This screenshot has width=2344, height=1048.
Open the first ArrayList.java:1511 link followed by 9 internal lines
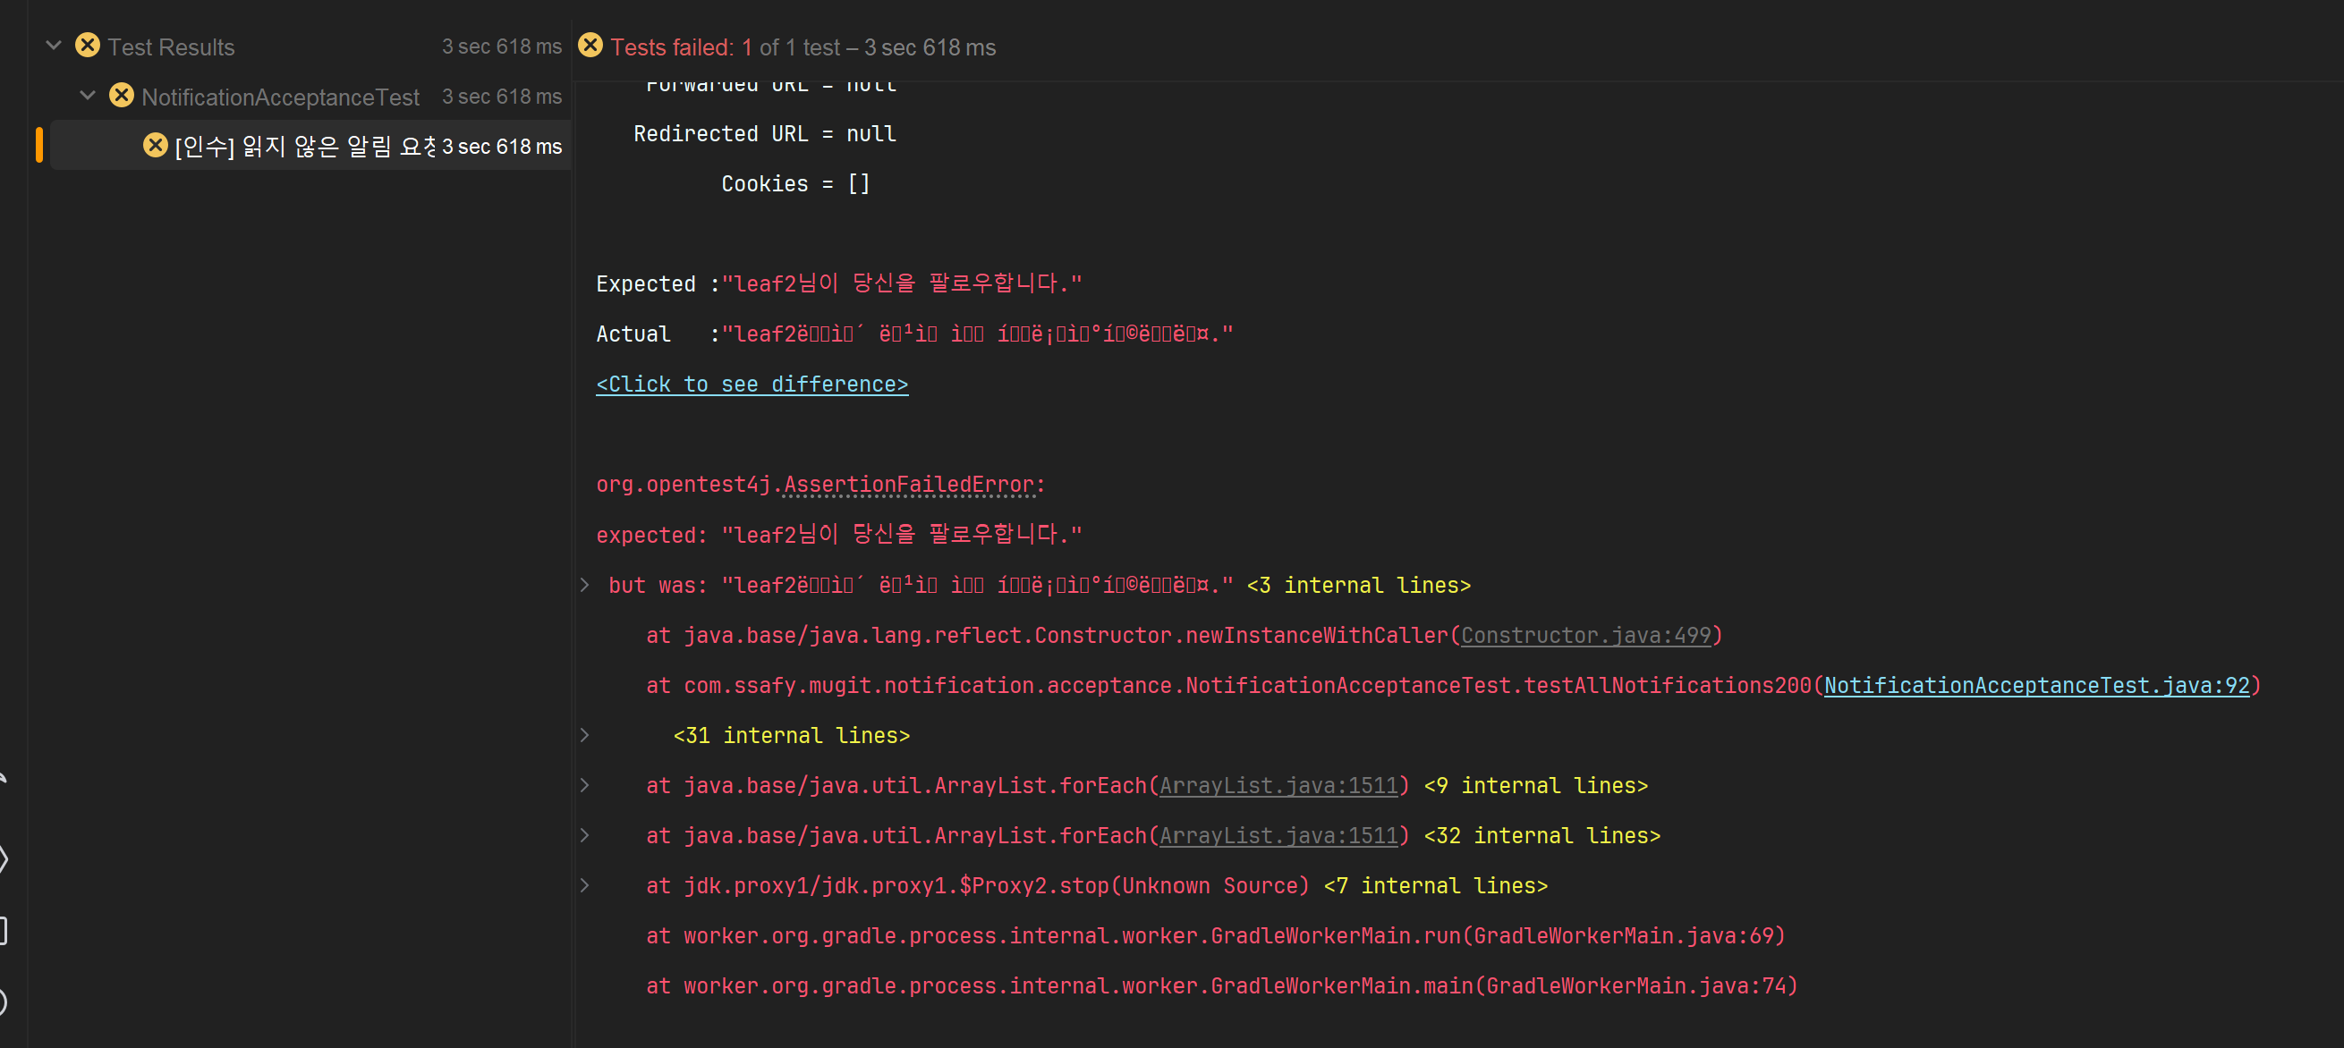click(x=1278, y=785)
